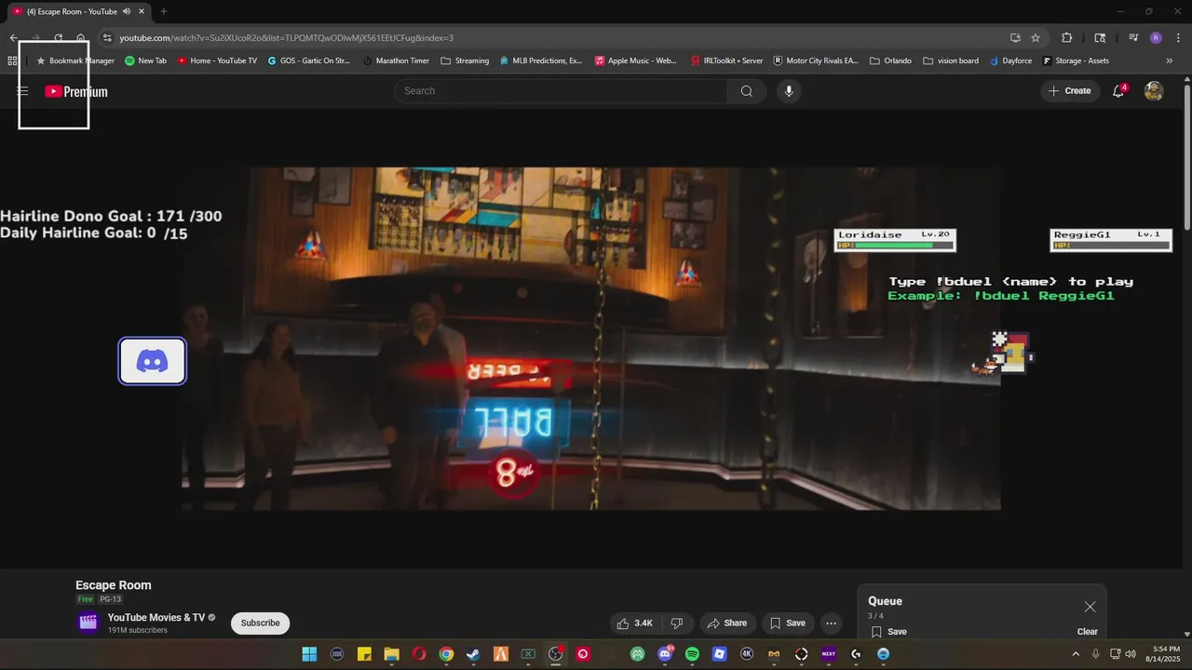Open the Windows Start menu
The width and height of the screenshot is (1192, 670).
(x=309, y=654)
